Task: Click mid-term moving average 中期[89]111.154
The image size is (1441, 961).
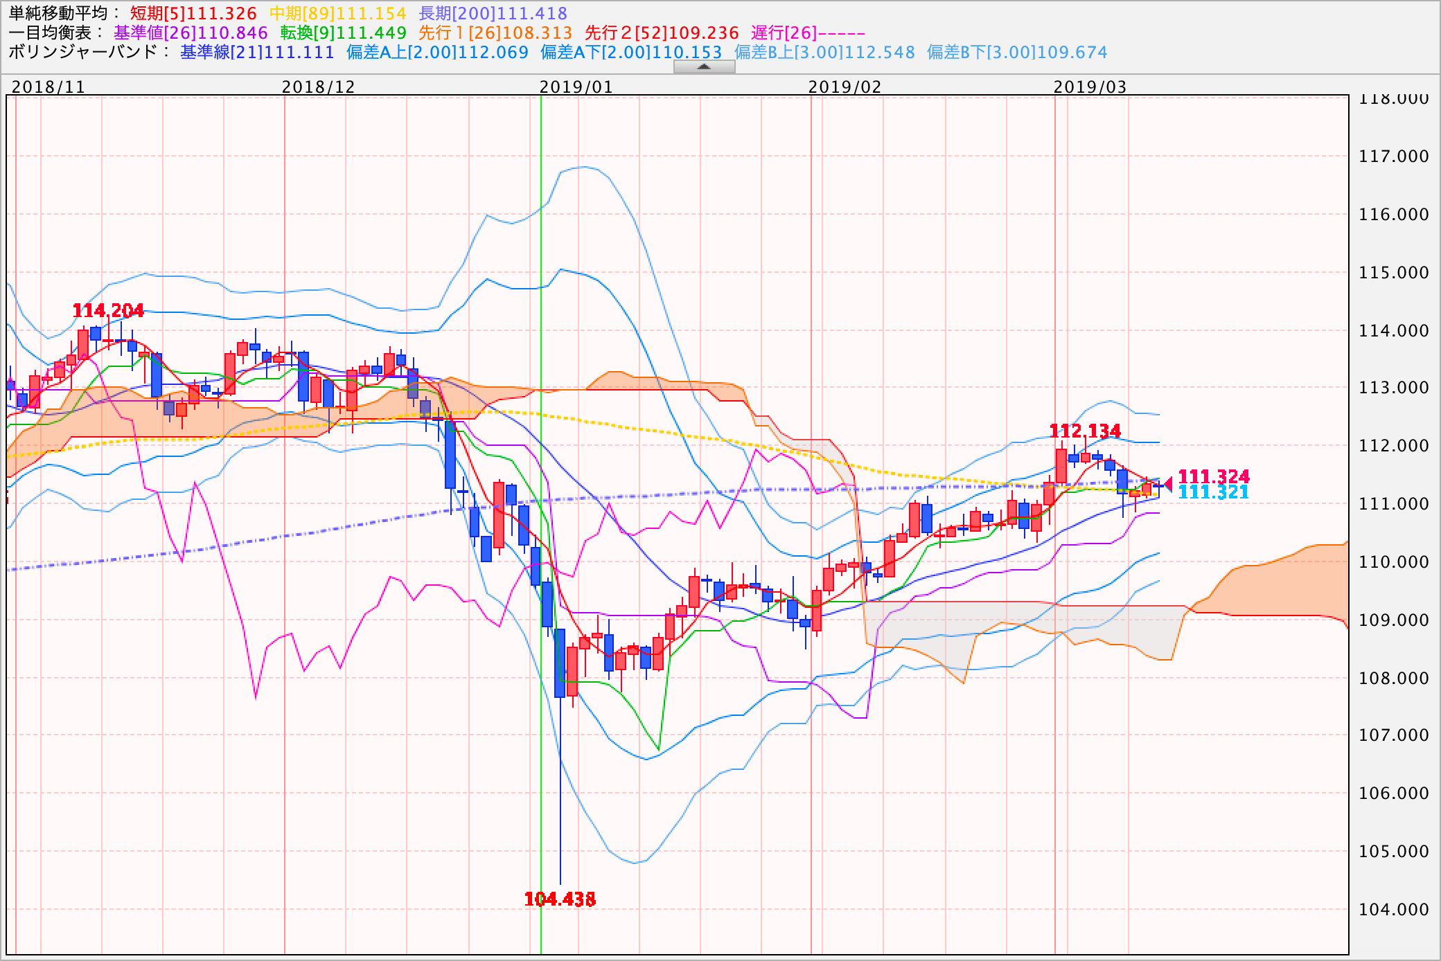Action: tap(337, 13)
